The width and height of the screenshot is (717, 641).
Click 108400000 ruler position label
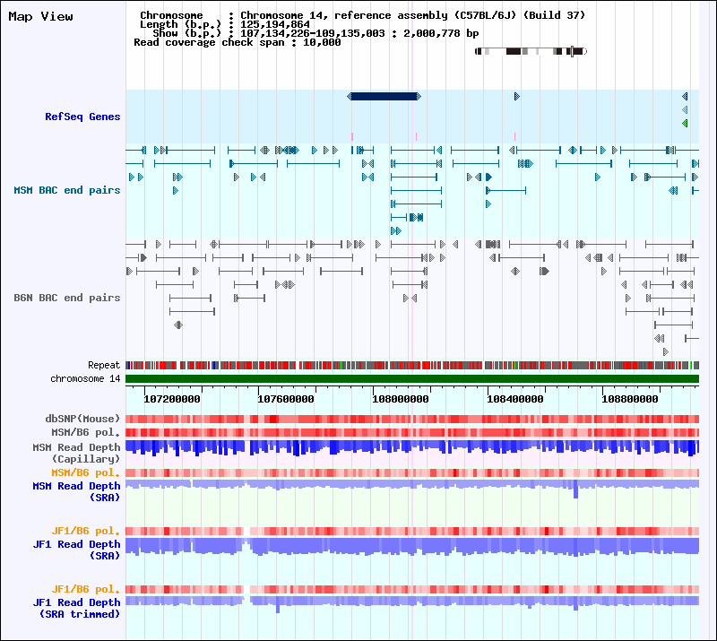[515, 399]
